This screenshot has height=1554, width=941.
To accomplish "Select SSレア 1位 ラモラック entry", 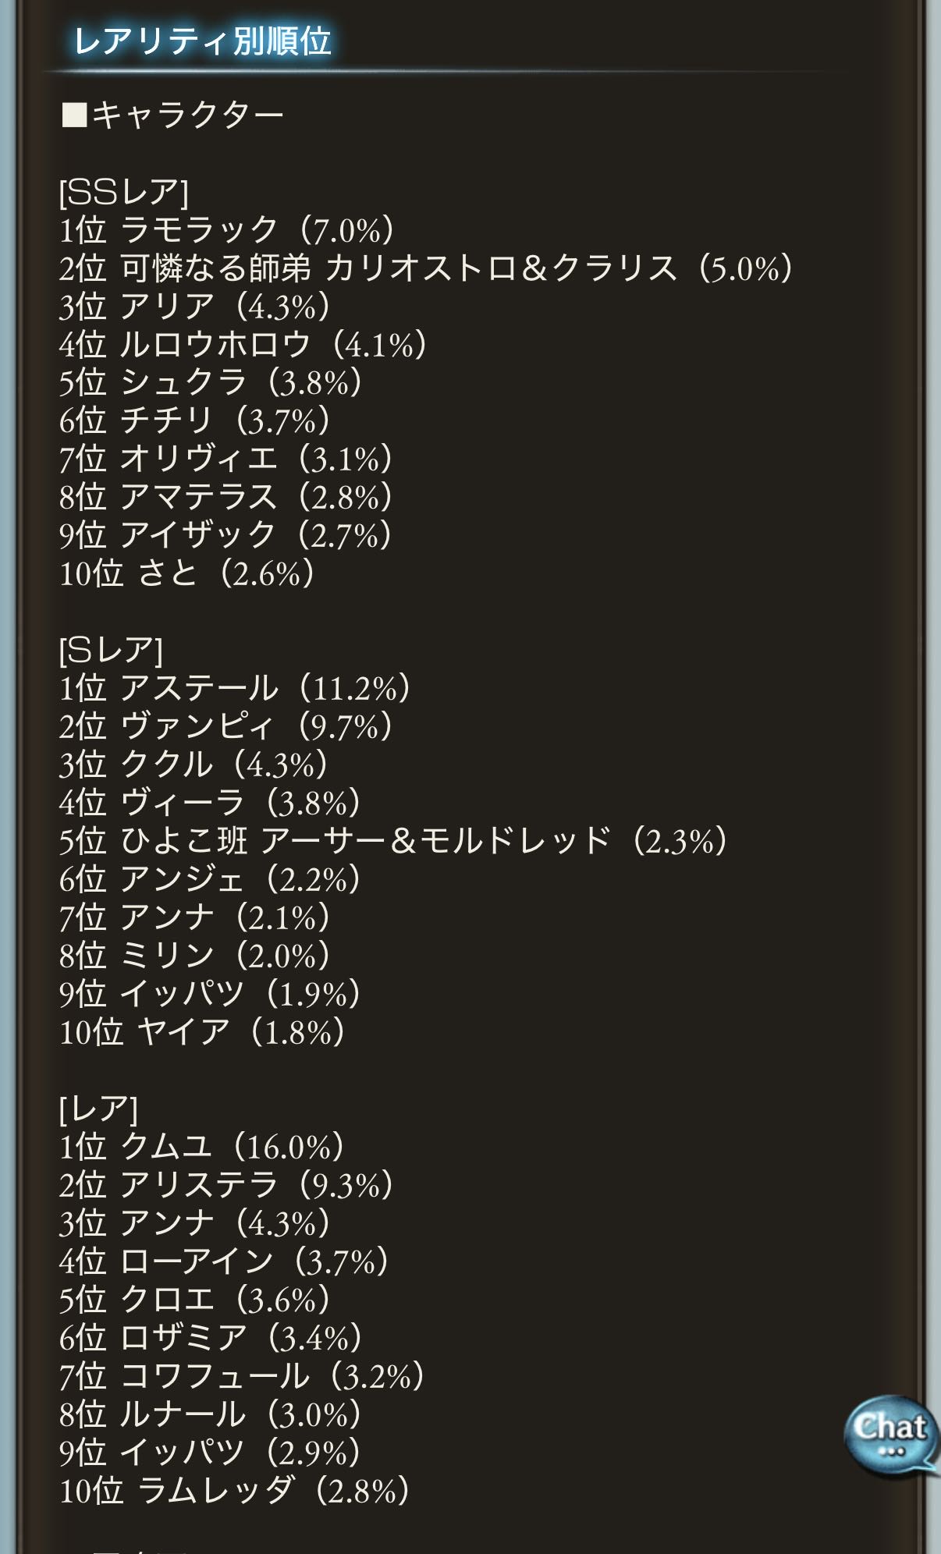I will [226, 230].
